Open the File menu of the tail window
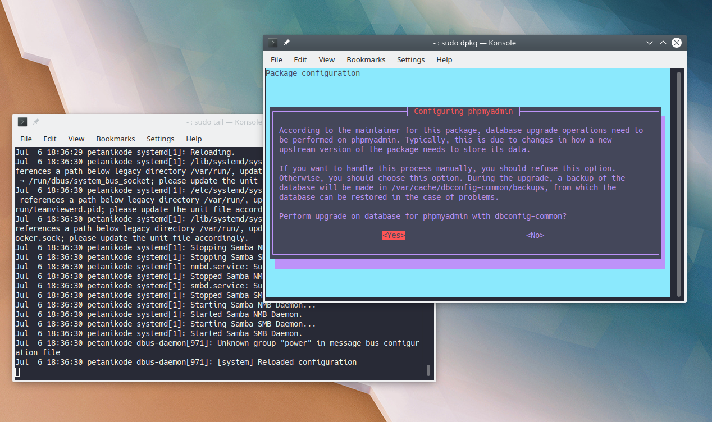This screenshot has height=422, width=712. click(x=26, y=139)
